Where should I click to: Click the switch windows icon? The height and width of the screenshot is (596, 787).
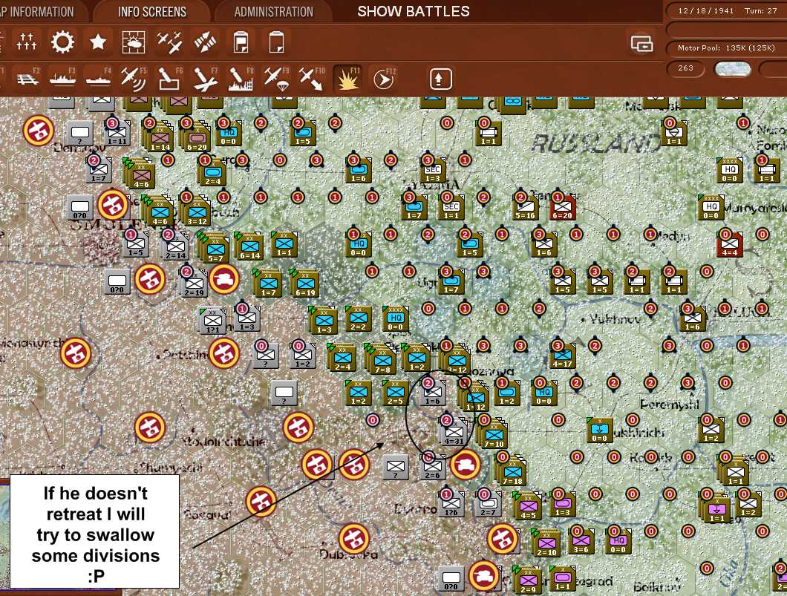point(642,44)
